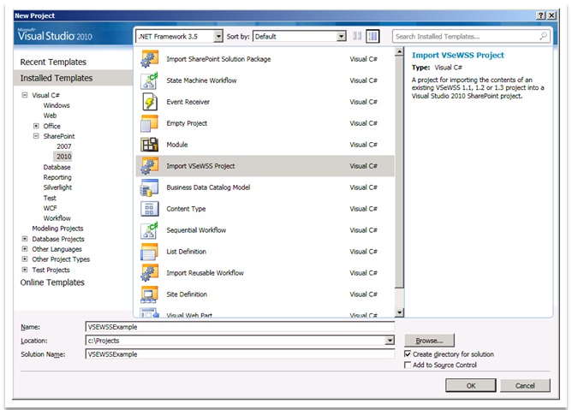
Task: Select the Installed Templates section
Action: (x=73, y=78)
